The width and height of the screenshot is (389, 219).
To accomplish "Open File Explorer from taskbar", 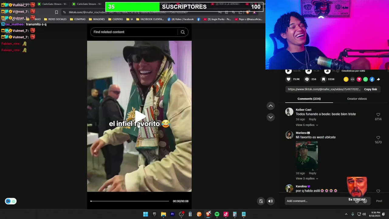I will pyautogui.click(x=164, y=214).
